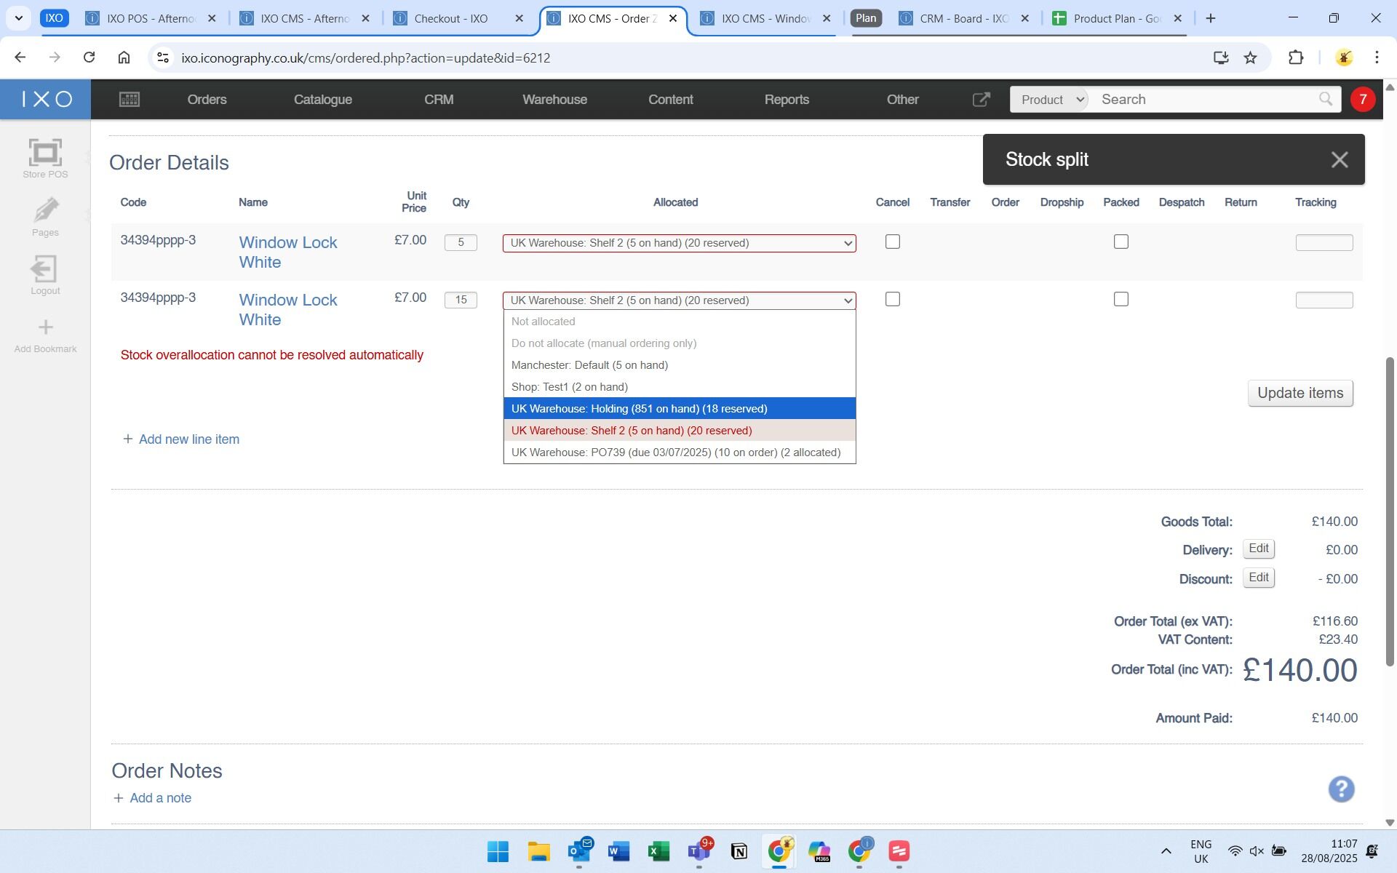Click the red notifications badge showing 7

click(x=1362, y=100)
